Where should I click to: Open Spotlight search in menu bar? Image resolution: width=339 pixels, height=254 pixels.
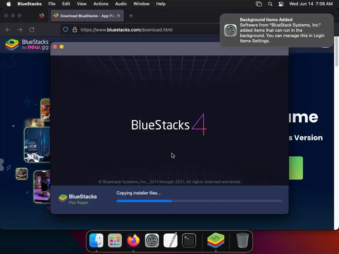pos(270,4)
